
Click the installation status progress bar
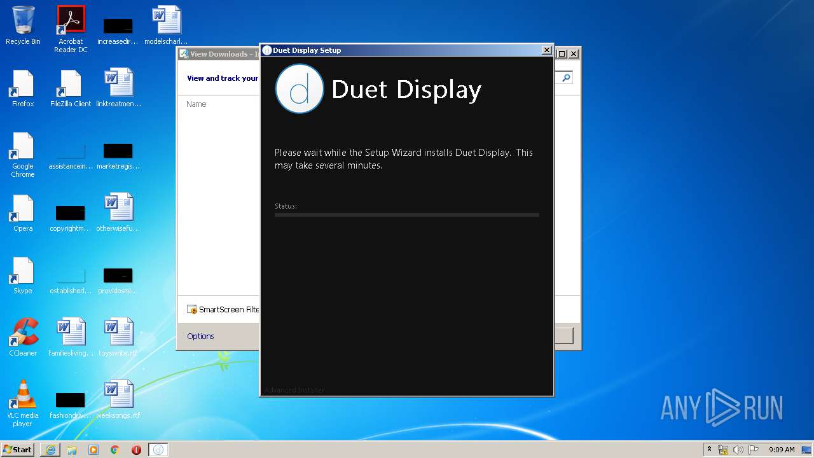tap(407, 215)
